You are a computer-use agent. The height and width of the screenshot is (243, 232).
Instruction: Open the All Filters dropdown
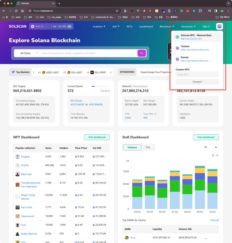pyautogui.click(x=29, y=53)
